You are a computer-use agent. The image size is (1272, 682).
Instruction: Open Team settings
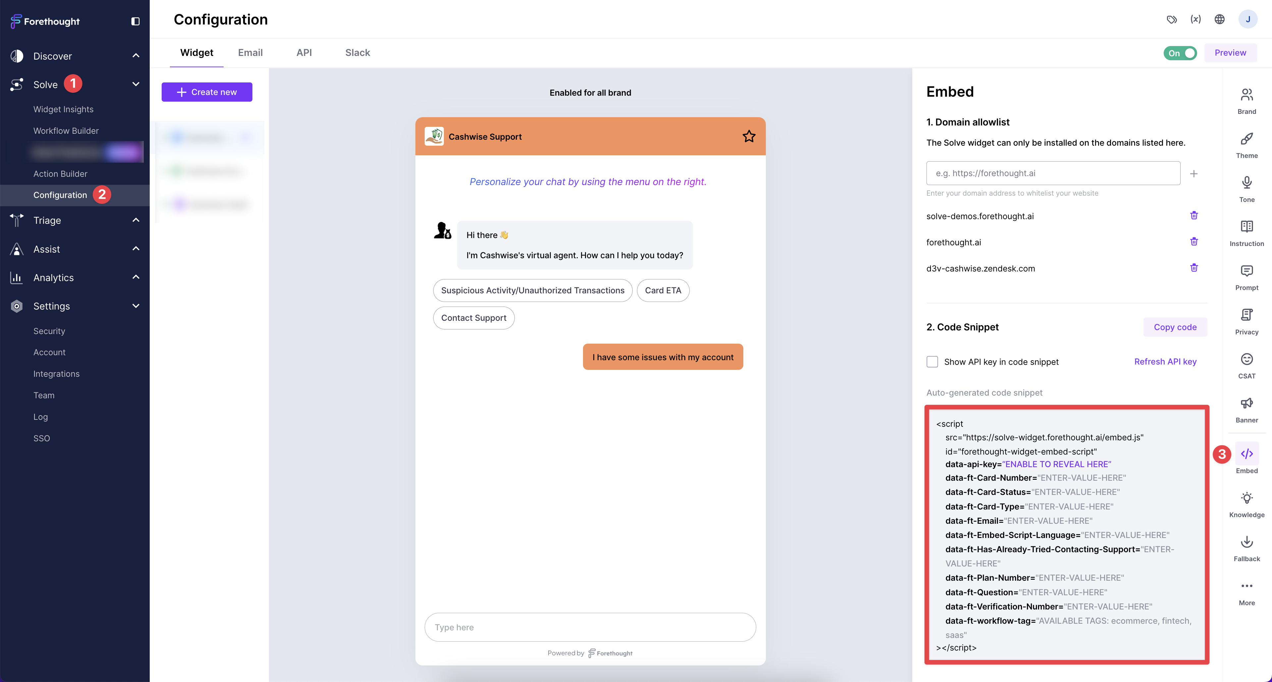pos(44,395)
